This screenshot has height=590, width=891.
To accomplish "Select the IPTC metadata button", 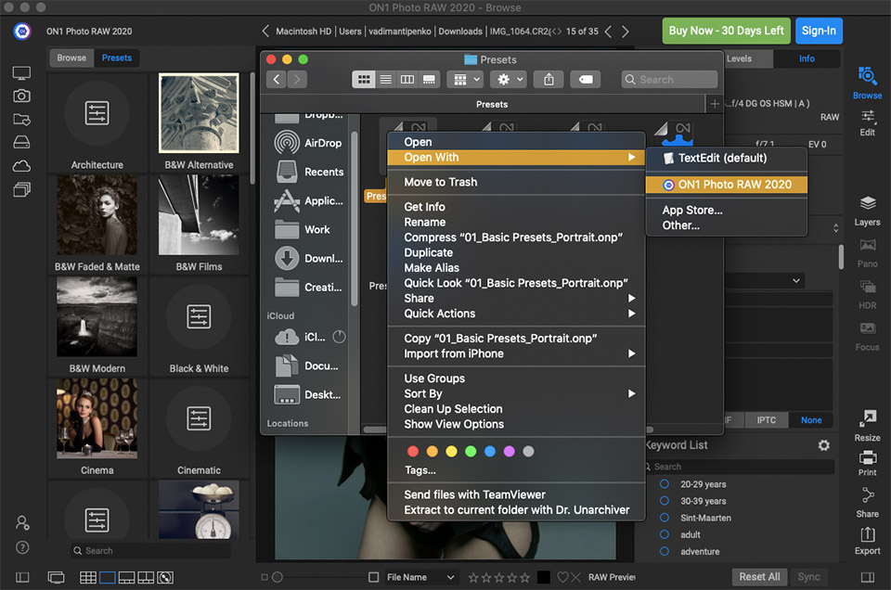I will coord(766,420).
